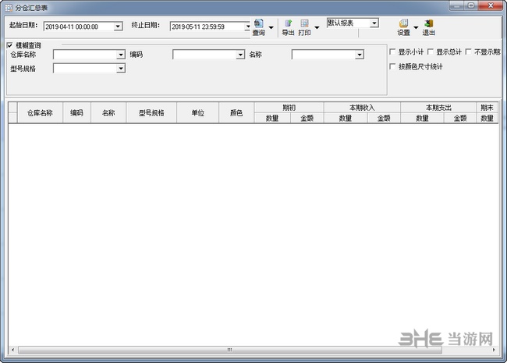Click the 编码 column header
Screen dimensions: 507x363
point(77,112)
